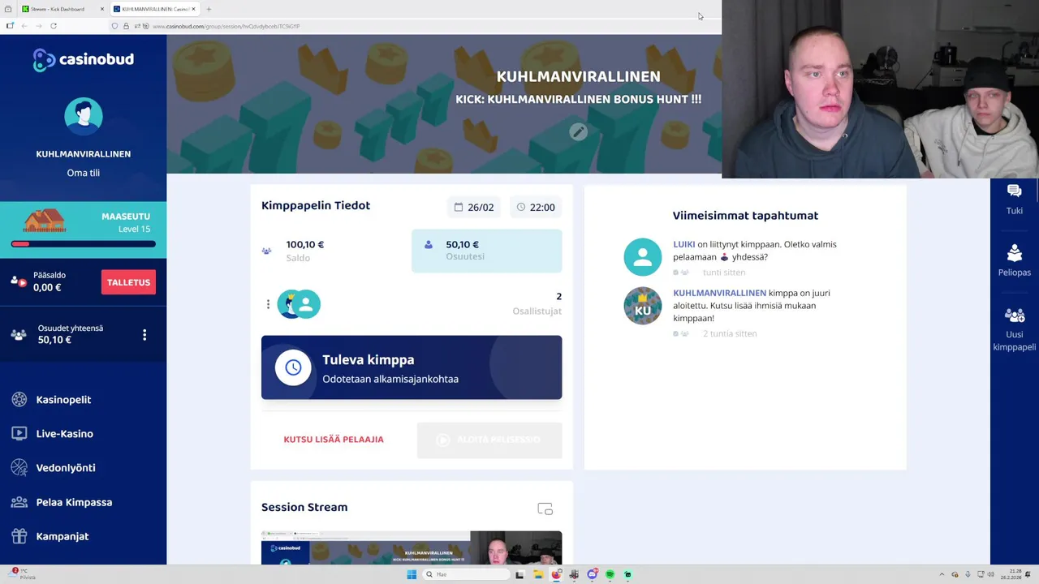Click KUHLMANVIRALLINEN link in recent events
This screenshot has width=1039, height=584.
coord(719,293)
